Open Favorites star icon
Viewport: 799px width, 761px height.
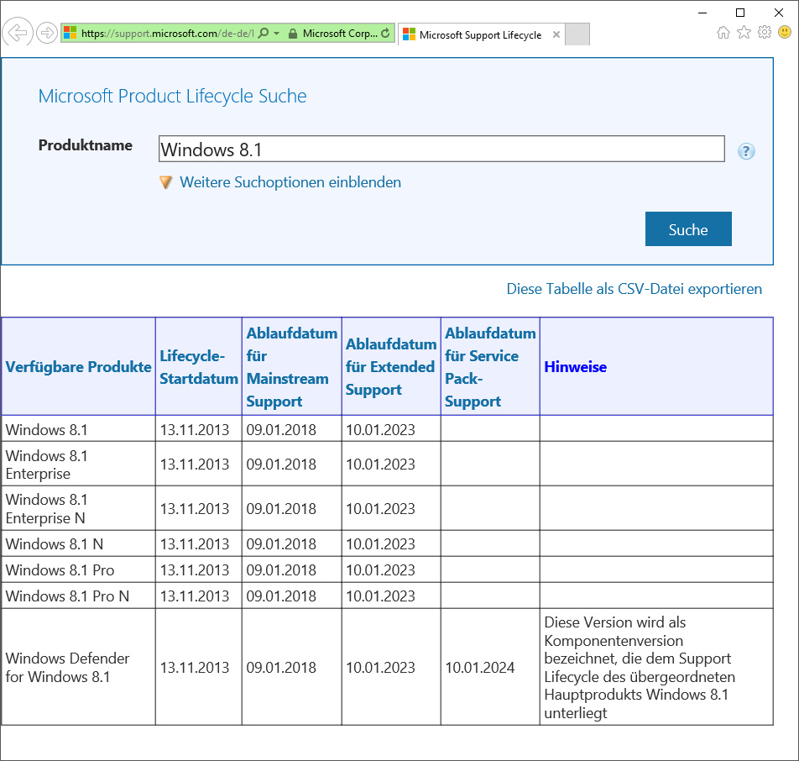pos(744,33)
